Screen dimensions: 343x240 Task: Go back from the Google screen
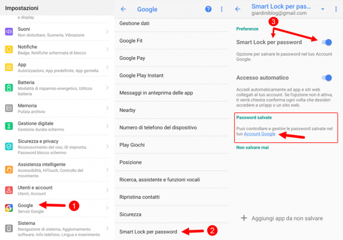tap(123, 9)
